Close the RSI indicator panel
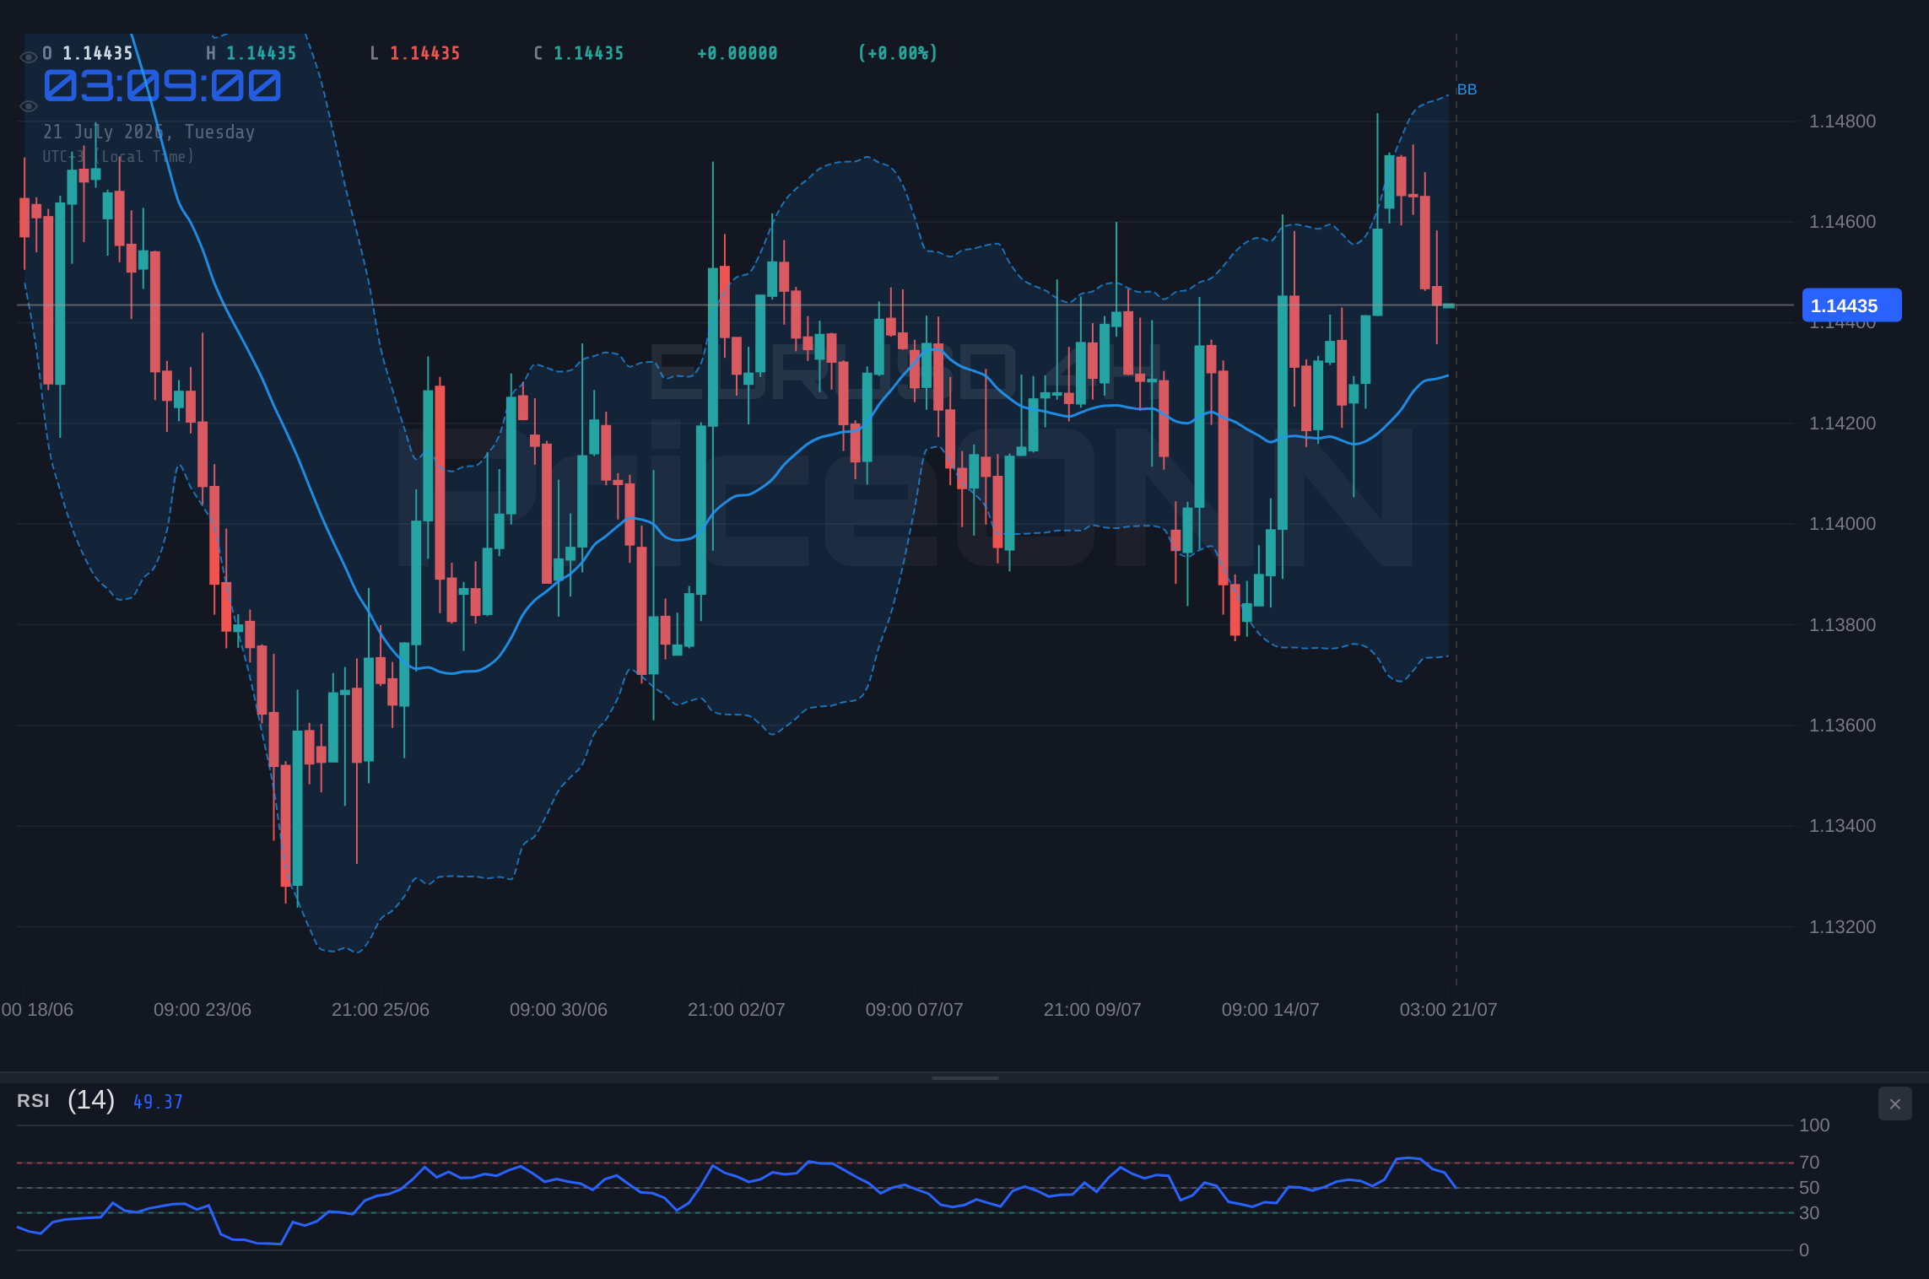1929x1279 pixels. [x=1894, y=1104]
